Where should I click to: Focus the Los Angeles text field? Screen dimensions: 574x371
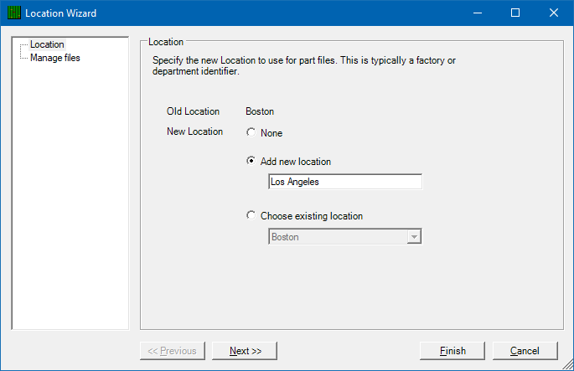click(345, 182)
